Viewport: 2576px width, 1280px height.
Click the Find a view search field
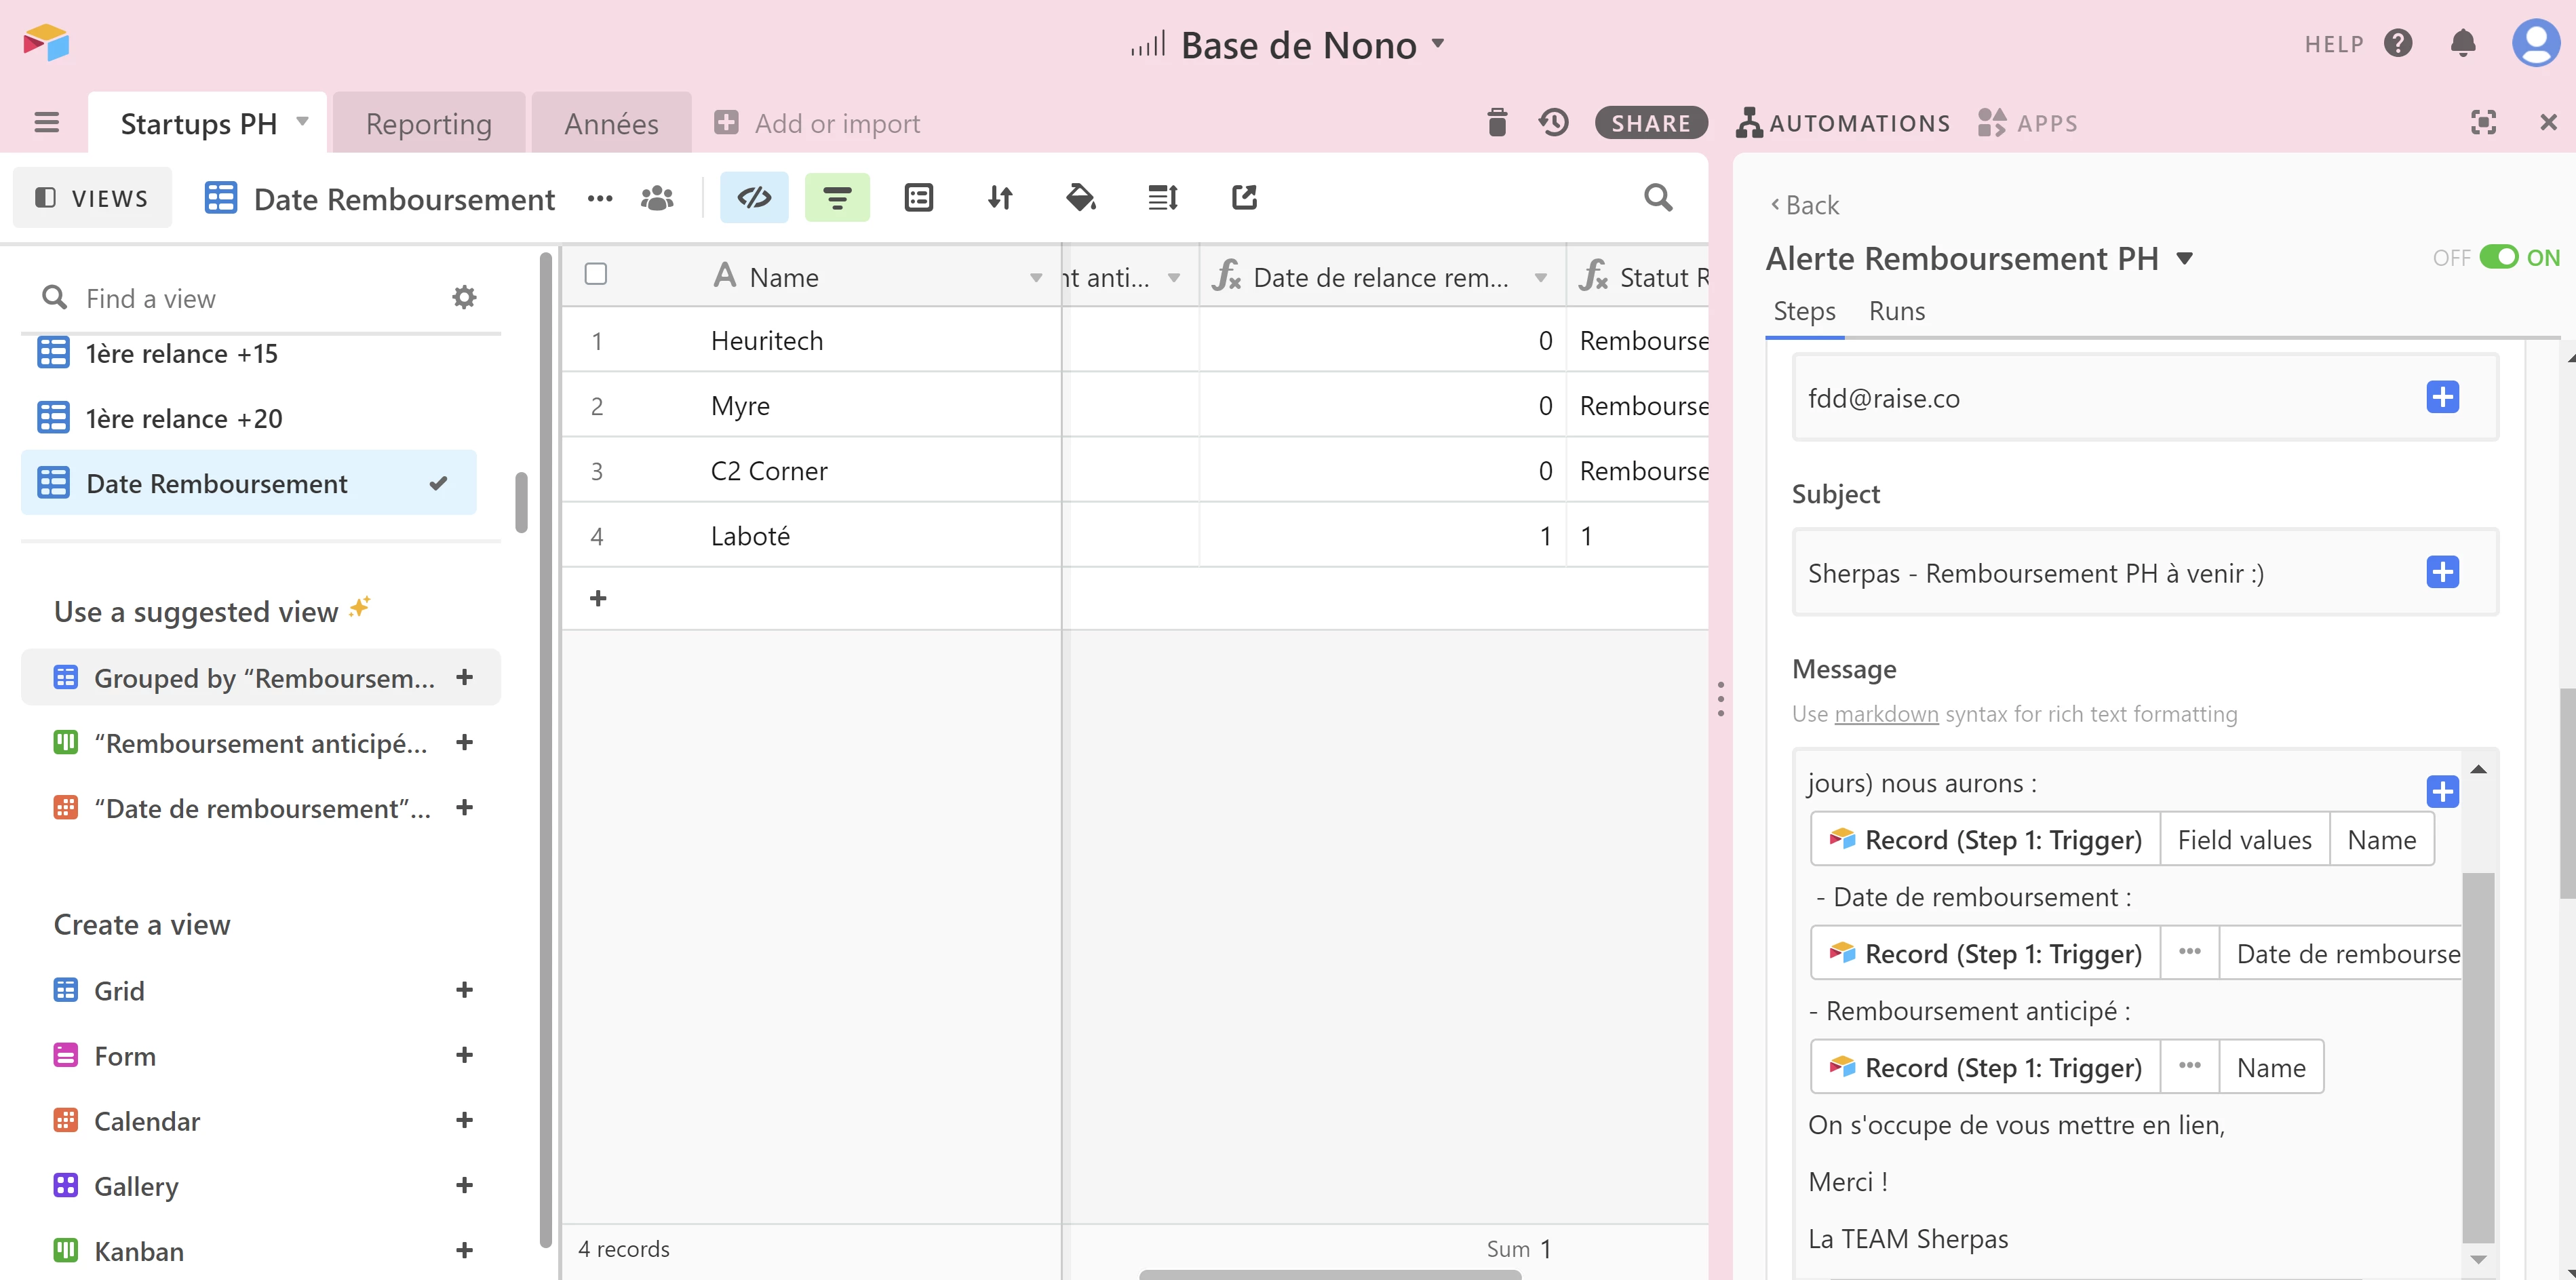240,298
